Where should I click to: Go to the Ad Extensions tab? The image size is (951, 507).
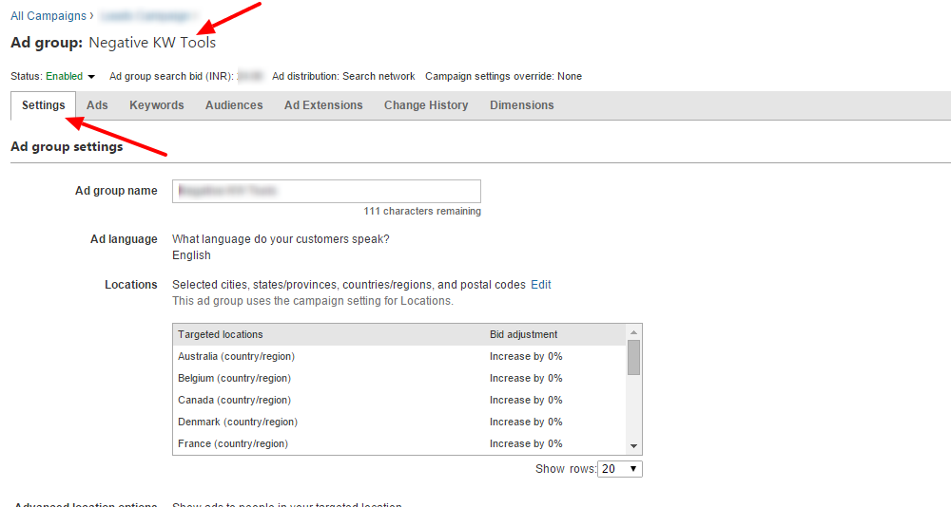(x=323, y=105)
